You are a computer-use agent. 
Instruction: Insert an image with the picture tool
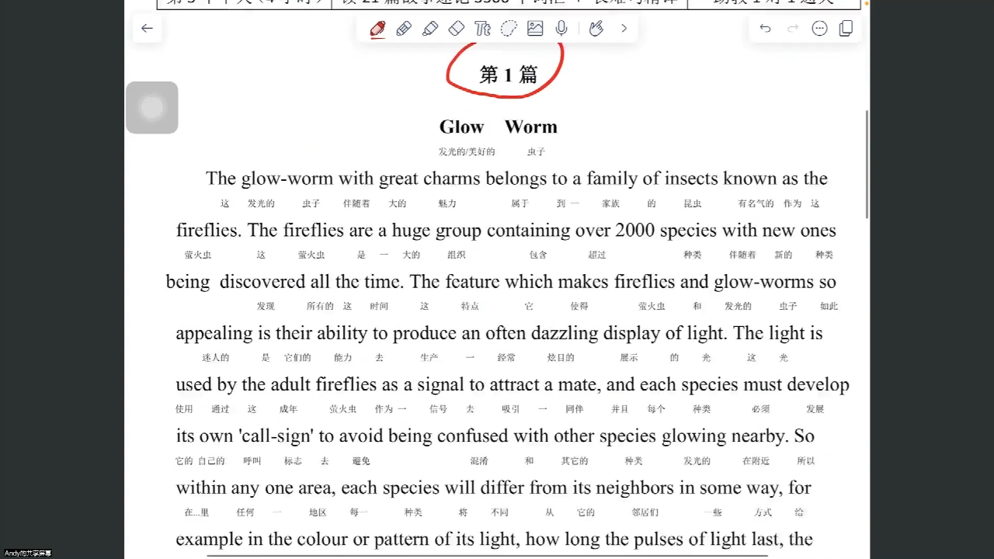(x=535, y=29)
